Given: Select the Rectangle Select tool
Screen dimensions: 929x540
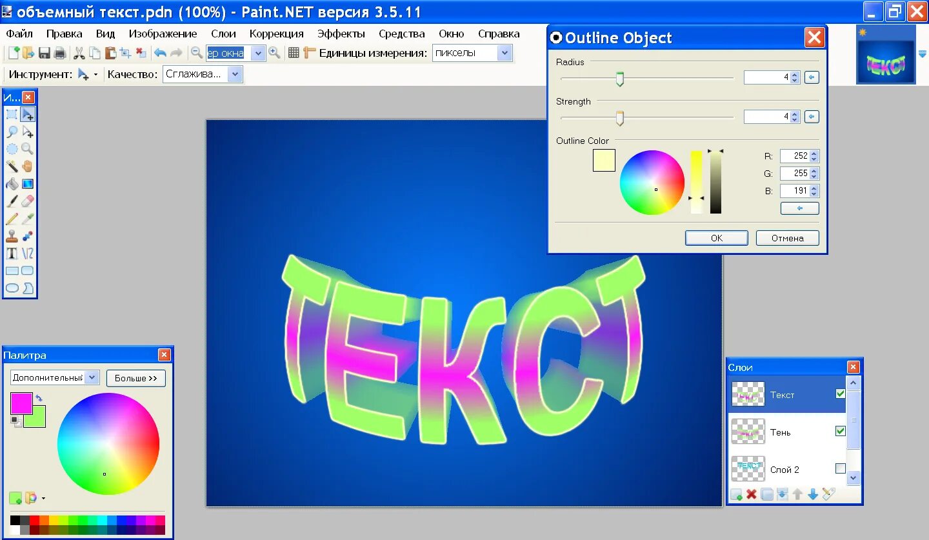Looking at the screenshot, I should 12,114.
